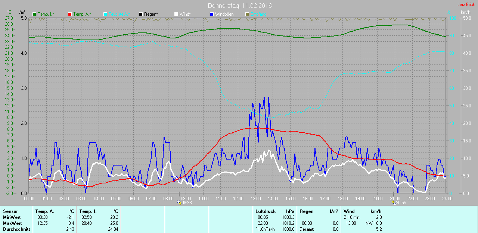Toggle the black Regen legend square
This screenshot has width=478, height=233.
click(x=141, y=14)
